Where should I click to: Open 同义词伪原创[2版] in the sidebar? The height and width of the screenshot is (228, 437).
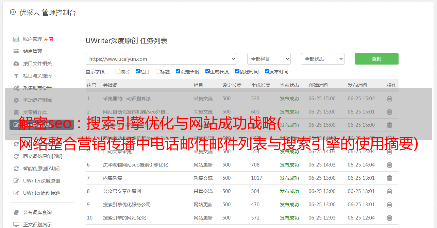(x=43, y=156)
